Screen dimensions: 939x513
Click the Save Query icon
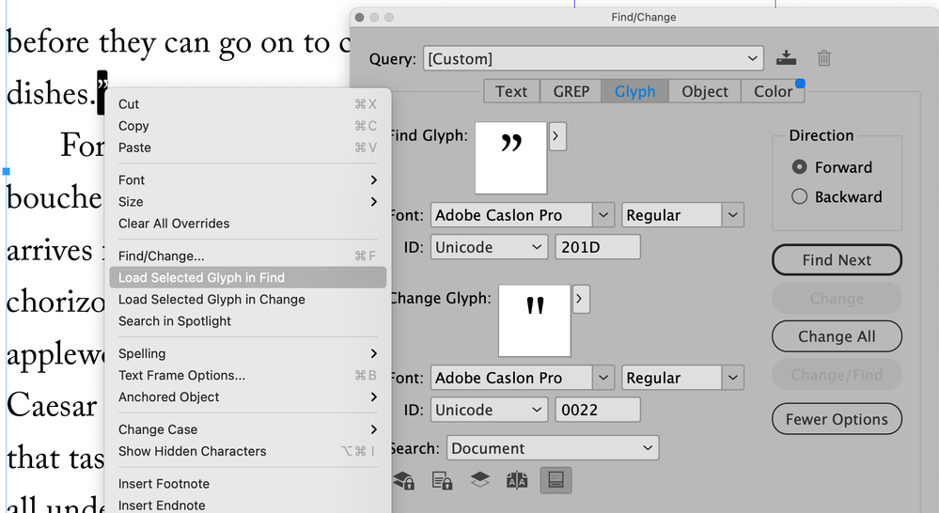pyautogui.click(x=787, y=58)
